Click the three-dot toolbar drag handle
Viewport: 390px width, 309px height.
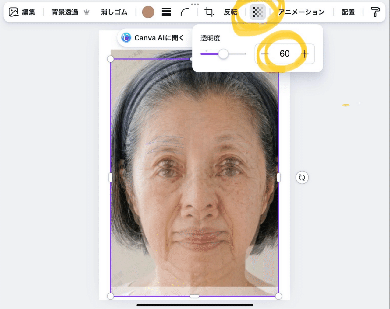coord(195,4)
